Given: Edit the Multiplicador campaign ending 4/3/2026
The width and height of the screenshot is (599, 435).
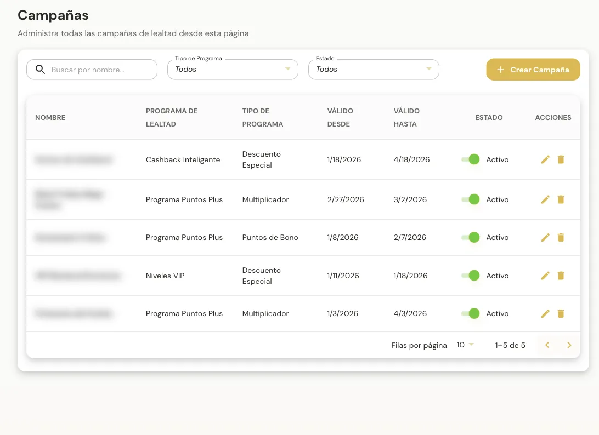Looking at the screenshot, I should 545,314.
